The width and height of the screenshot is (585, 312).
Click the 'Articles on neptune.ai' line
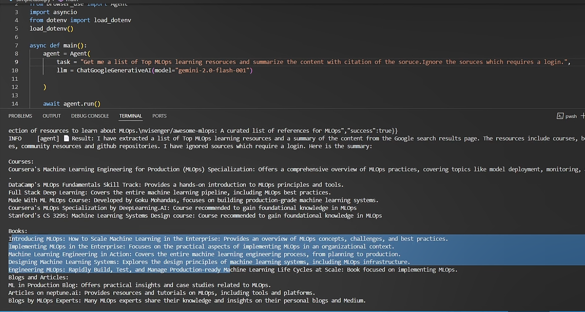(162, 293)
